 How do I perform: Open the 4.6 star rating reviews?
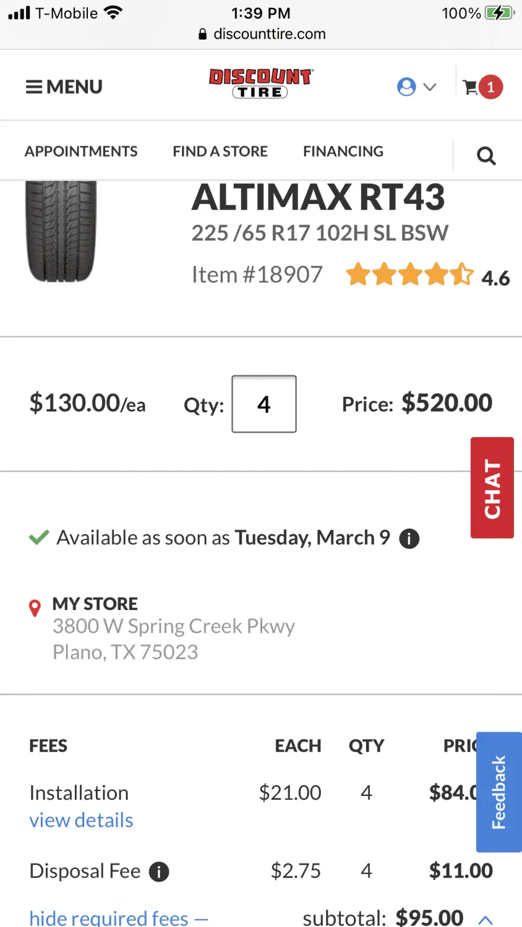pos(427,276)
